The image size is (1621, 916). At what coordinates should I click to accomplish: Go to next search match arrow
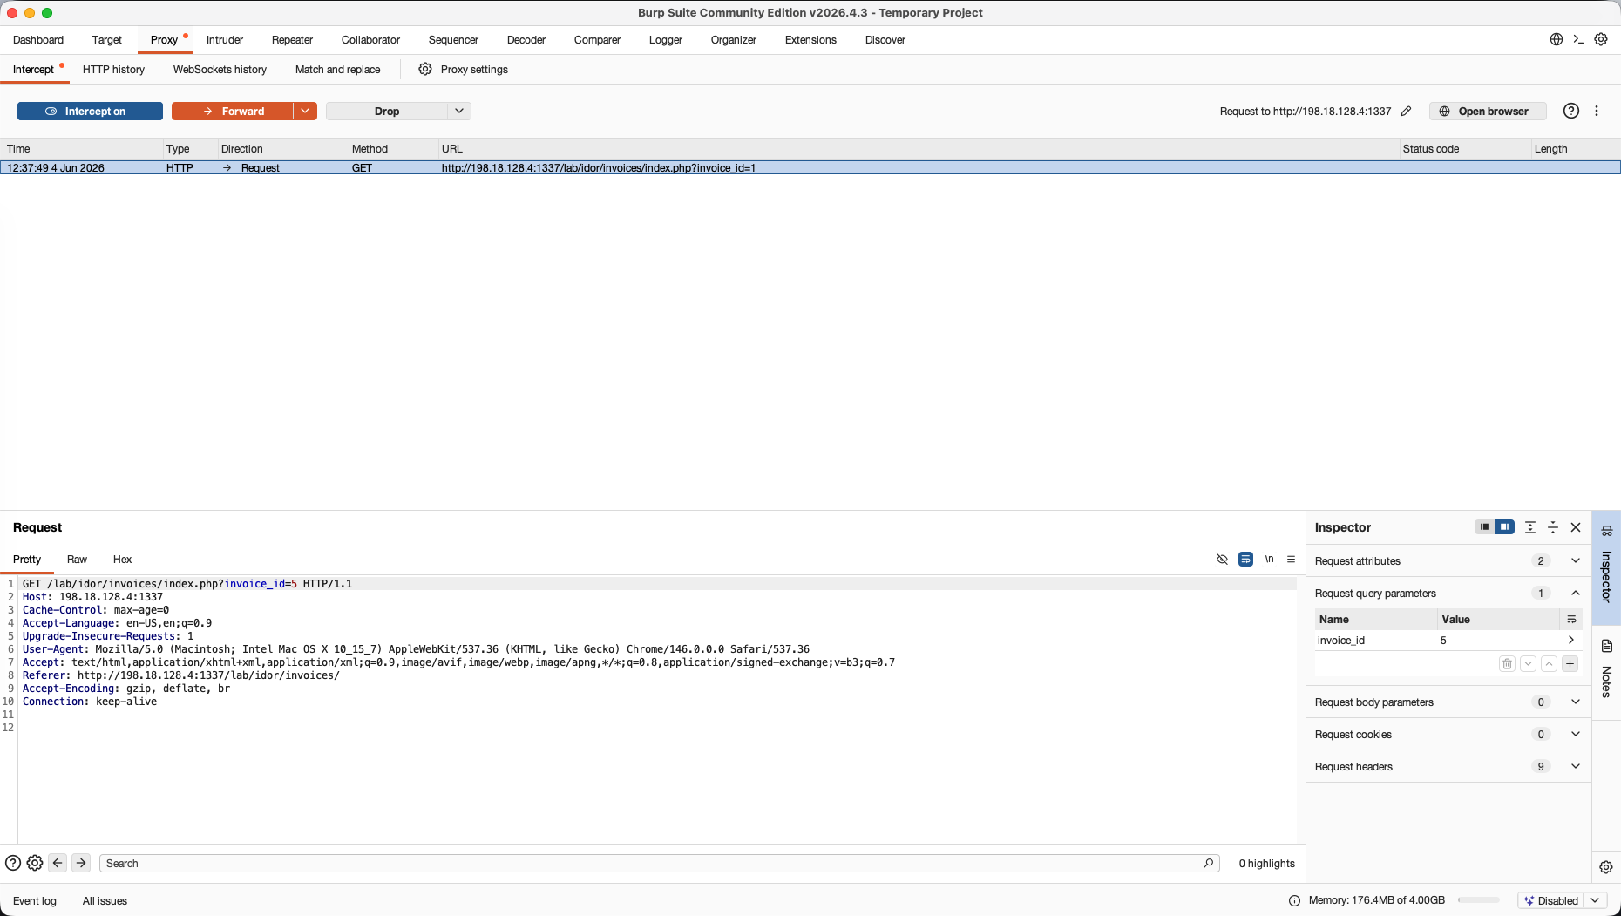[x=81, y=863]
